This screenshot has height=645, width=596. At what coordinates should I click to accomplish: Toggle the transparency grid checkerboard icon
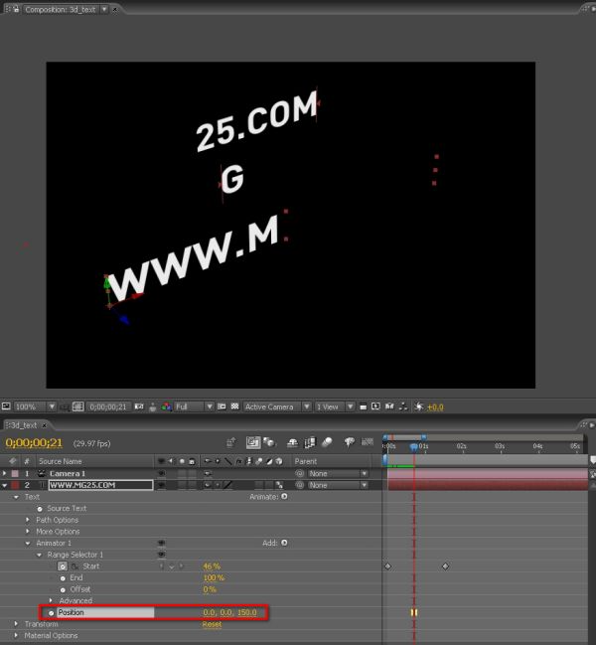[234, 406]
